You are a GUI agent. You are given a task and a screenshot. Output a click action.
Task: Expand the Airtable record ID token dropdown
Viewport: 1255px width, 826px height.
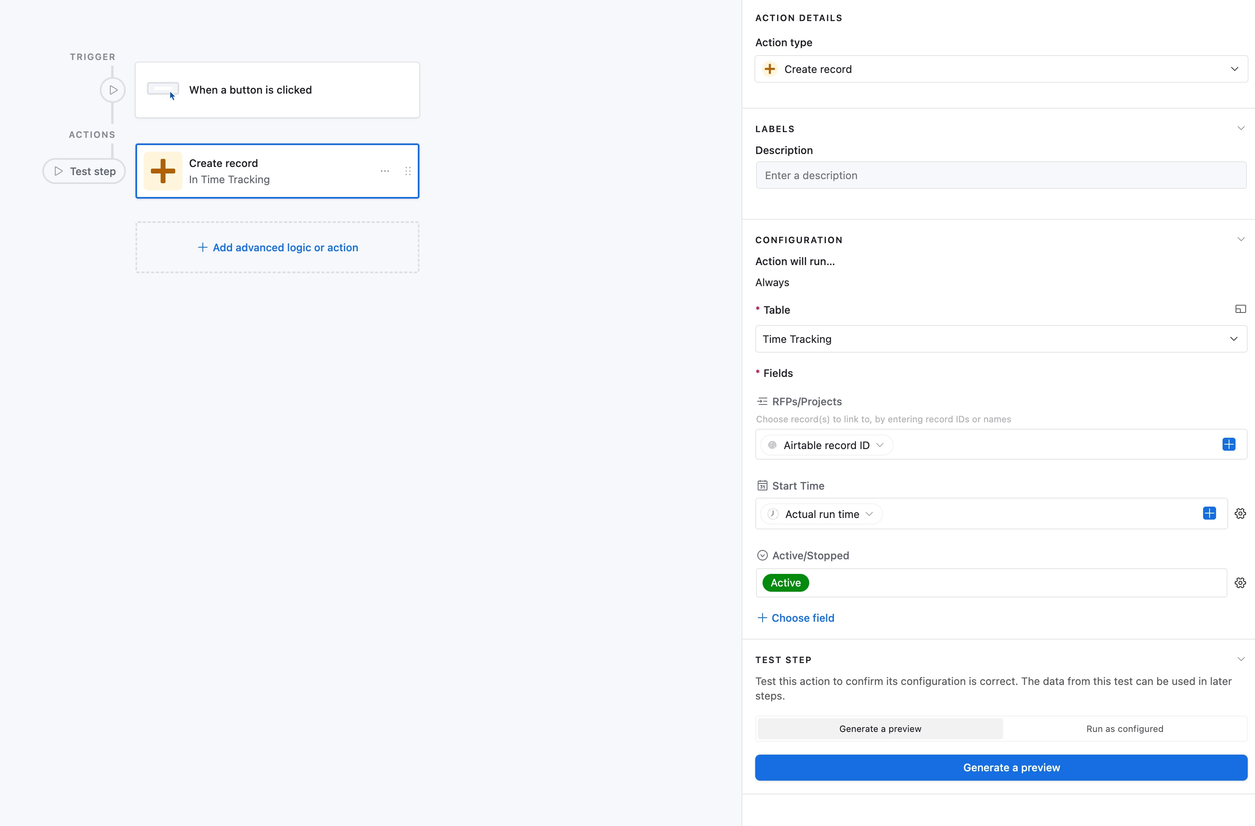pos(879,445)
